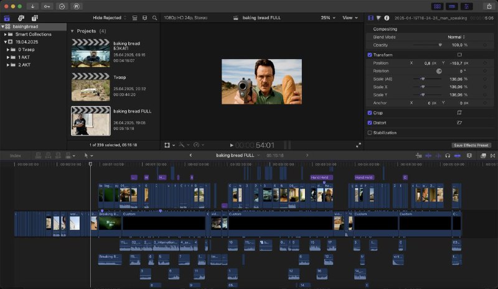Click Distort onscreen controls icon

coord(459,123)
